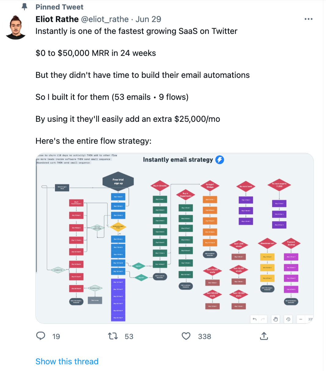Click the reply comment icon
This screenshot has width=326, height=371.
click(x=41, y=336)
